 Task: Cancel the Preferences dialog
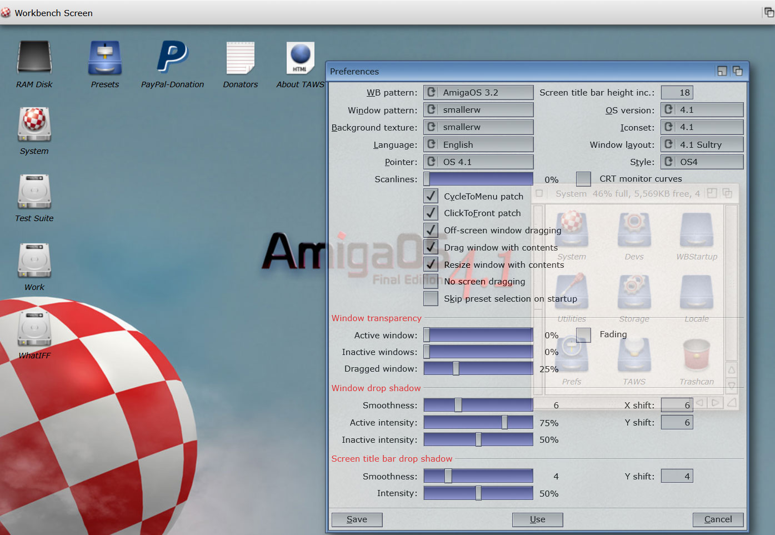718,519
